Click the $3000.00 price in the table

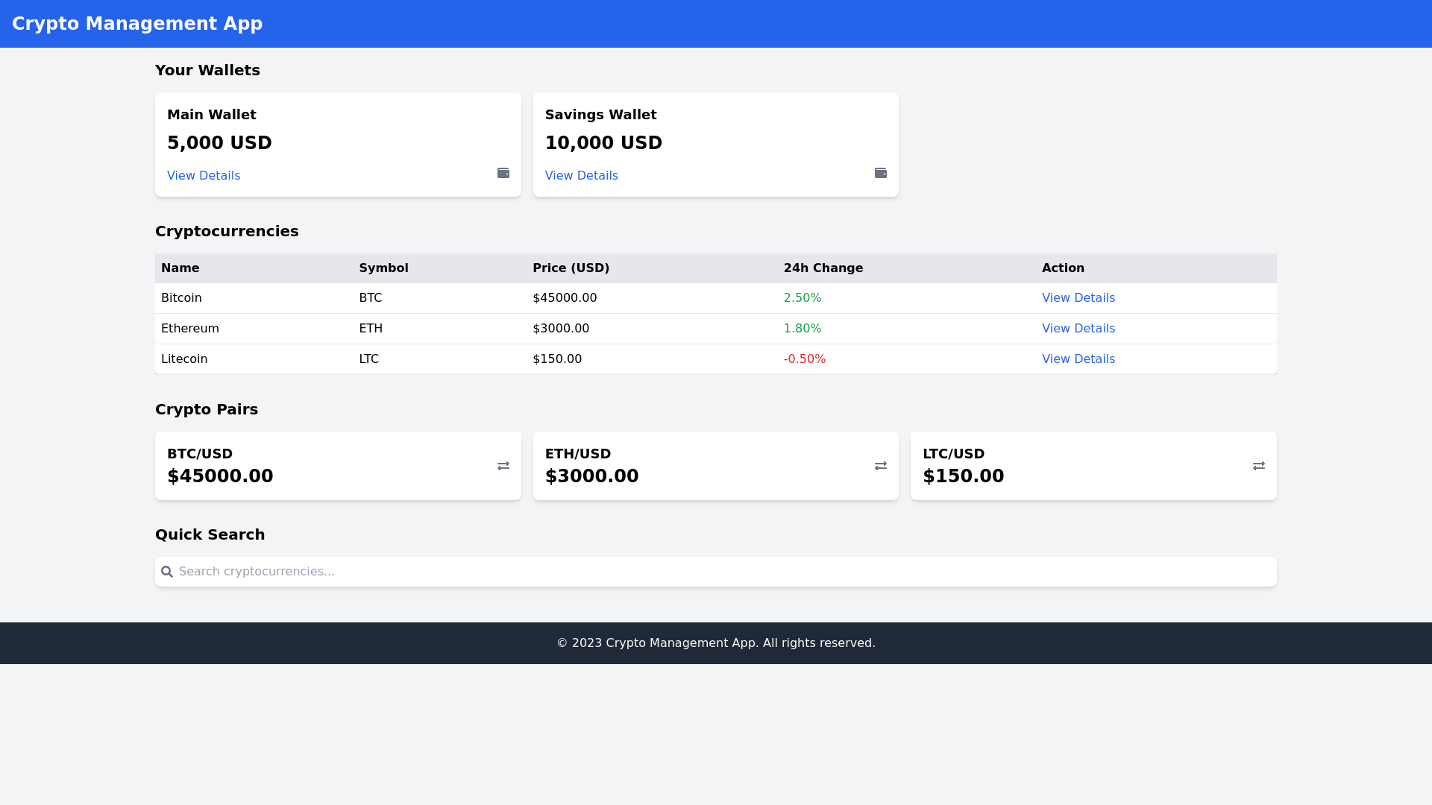point(561,329)
